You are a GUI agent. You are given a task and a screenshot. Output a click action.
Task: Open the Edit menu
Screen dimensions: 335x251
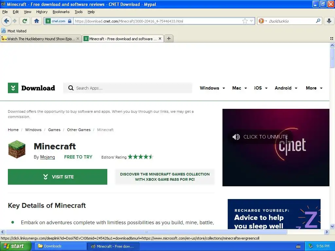[x=16, y=12]
